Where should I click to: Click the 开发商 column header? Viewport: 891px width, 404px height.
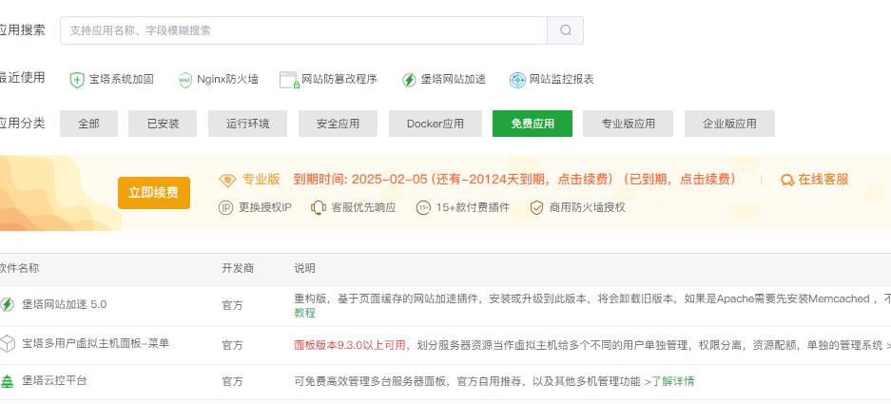tap(238, 268)
